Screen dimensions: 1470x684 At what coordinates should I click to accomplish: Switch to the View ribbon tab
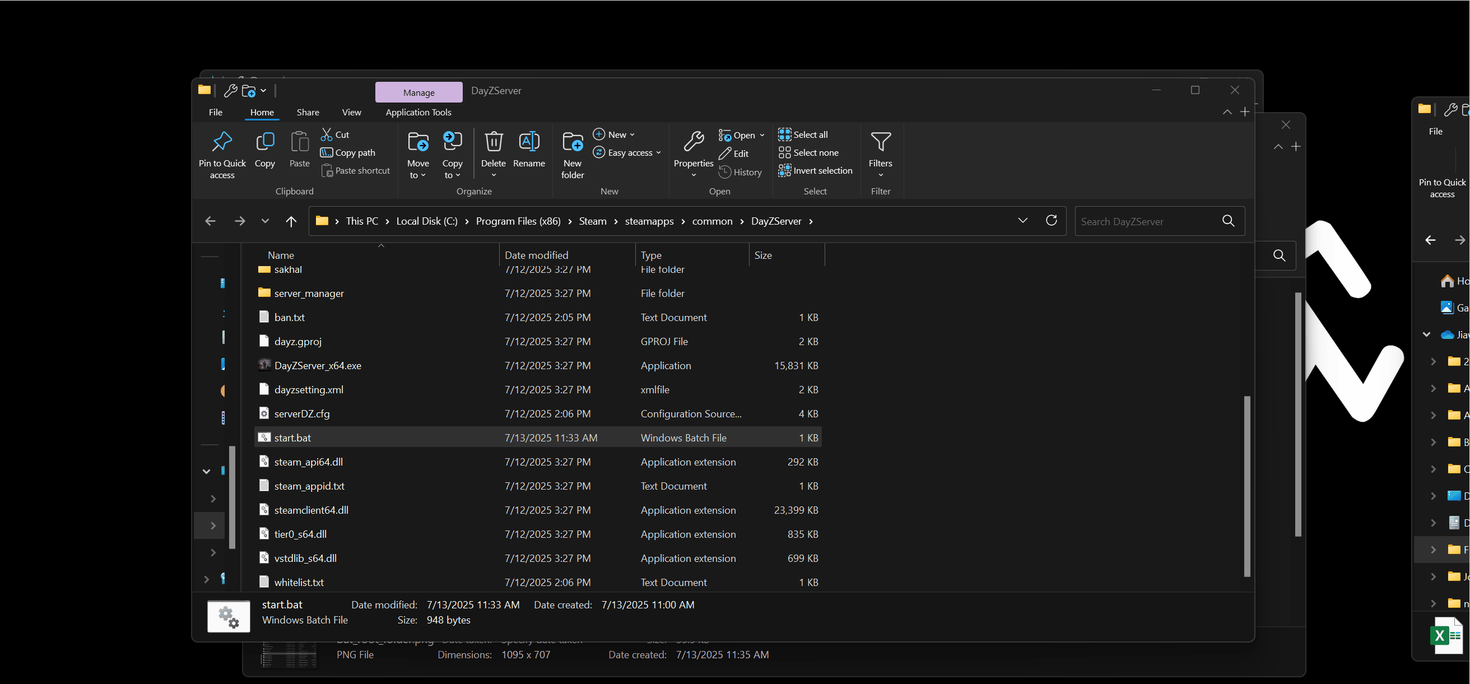(351, 113)
